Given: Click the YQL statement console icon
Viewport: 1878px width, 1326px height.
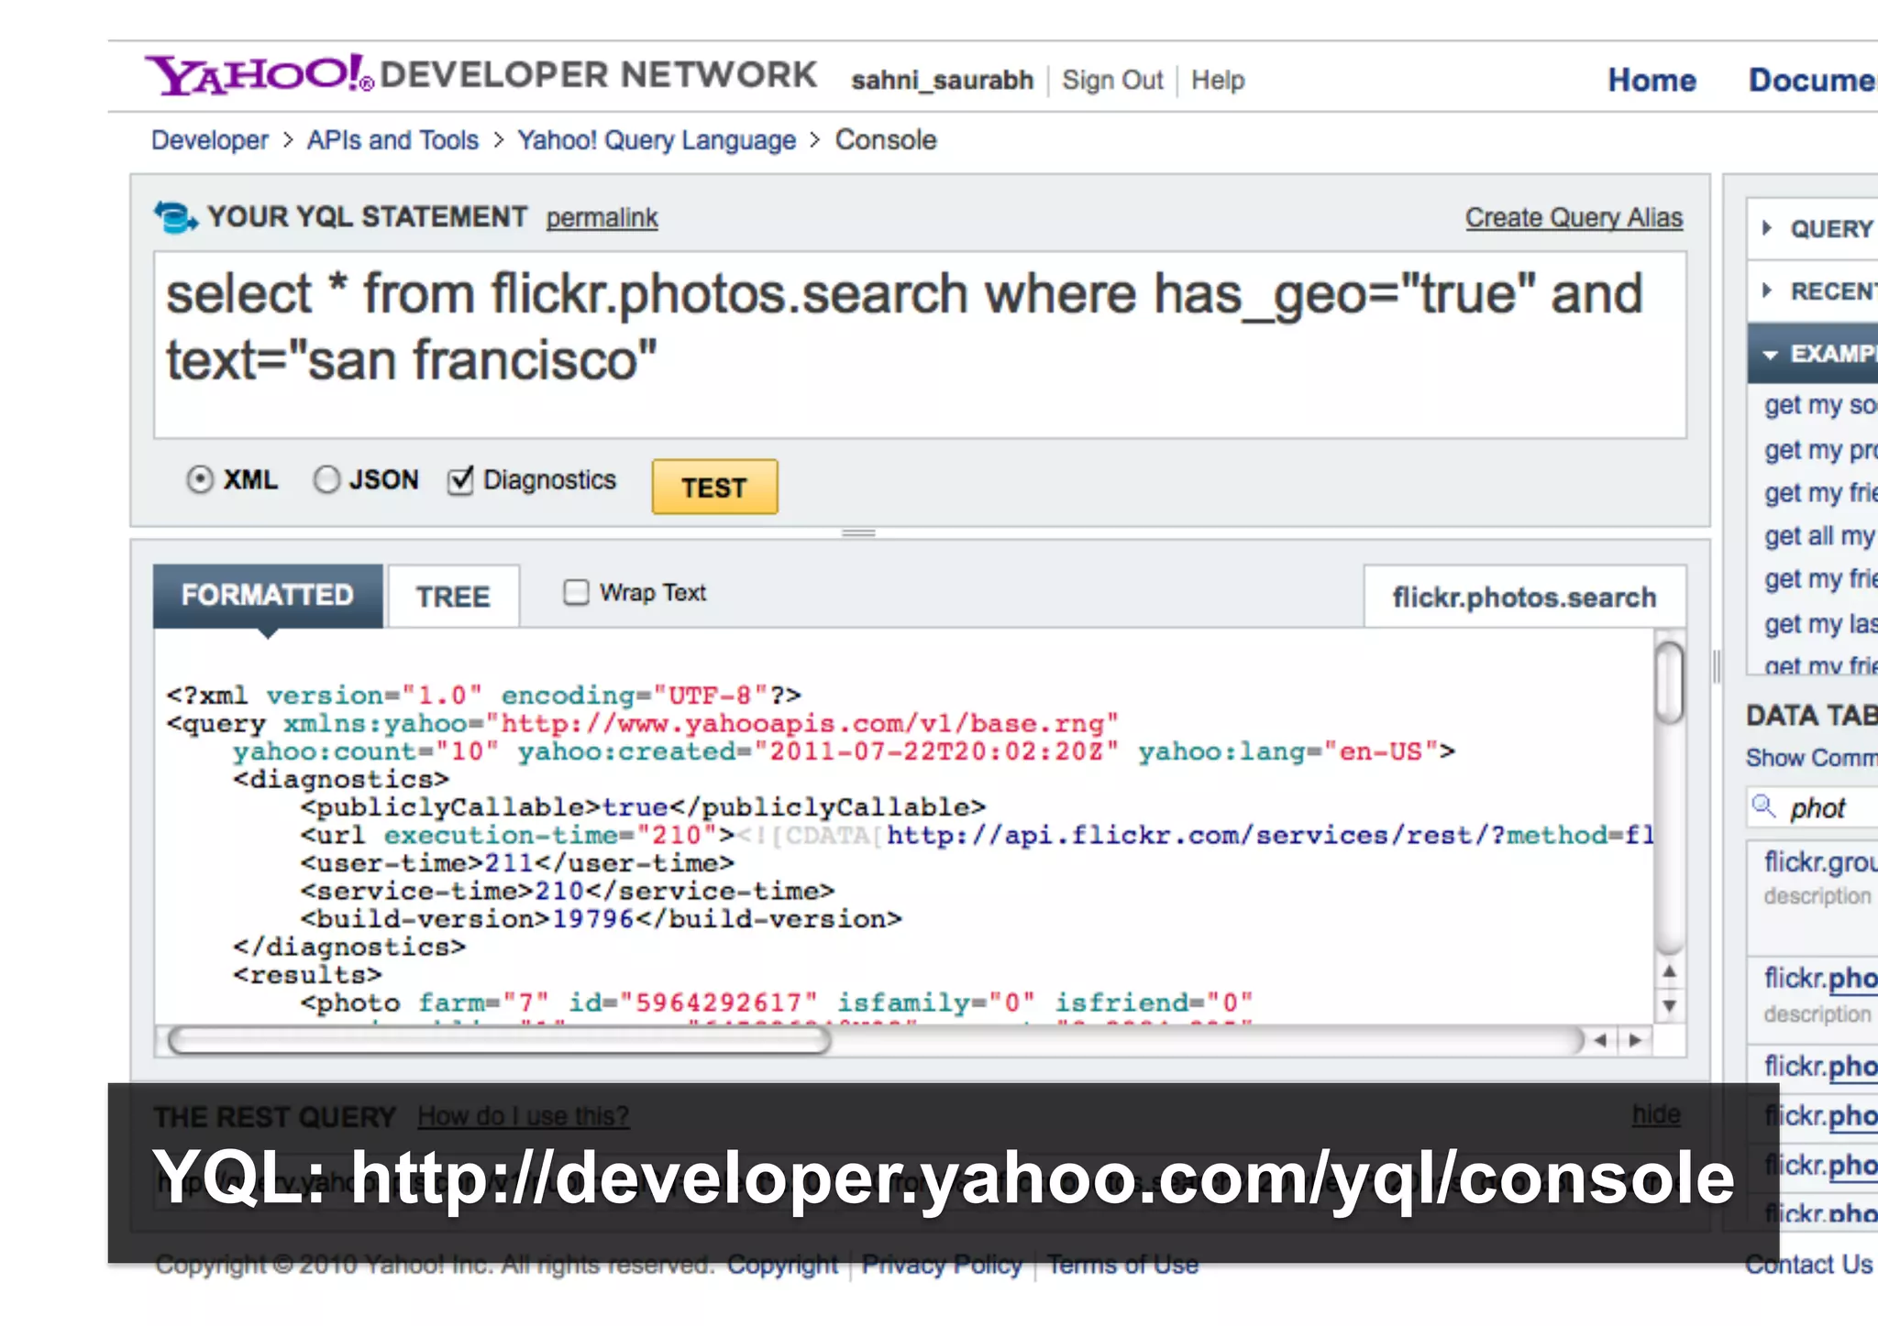Looking at the screenshot, I should tap(175, 217).
